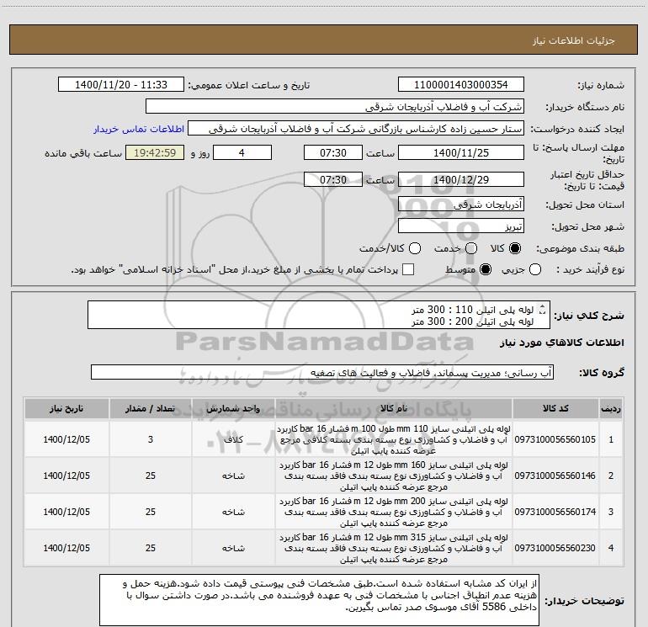The image size is (648, 627).
Task: Click the delivery province field آذربایجان شرقی
Action: 461,205
